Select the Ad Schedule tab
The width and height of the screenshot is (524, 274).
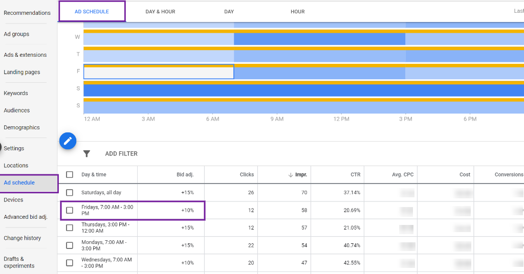(x=92, y=12)
